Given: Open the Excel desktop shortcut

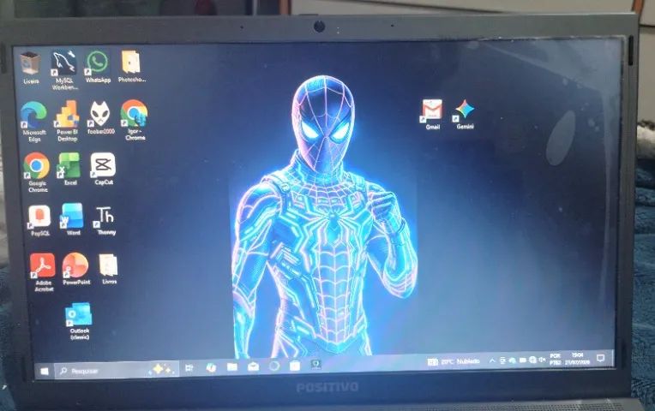Looking at the screenshot, I should coord(69,169).
